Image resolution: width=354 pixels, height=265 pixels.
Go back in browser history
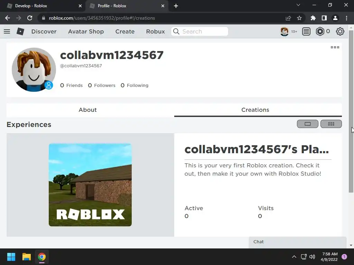(8, 18)
